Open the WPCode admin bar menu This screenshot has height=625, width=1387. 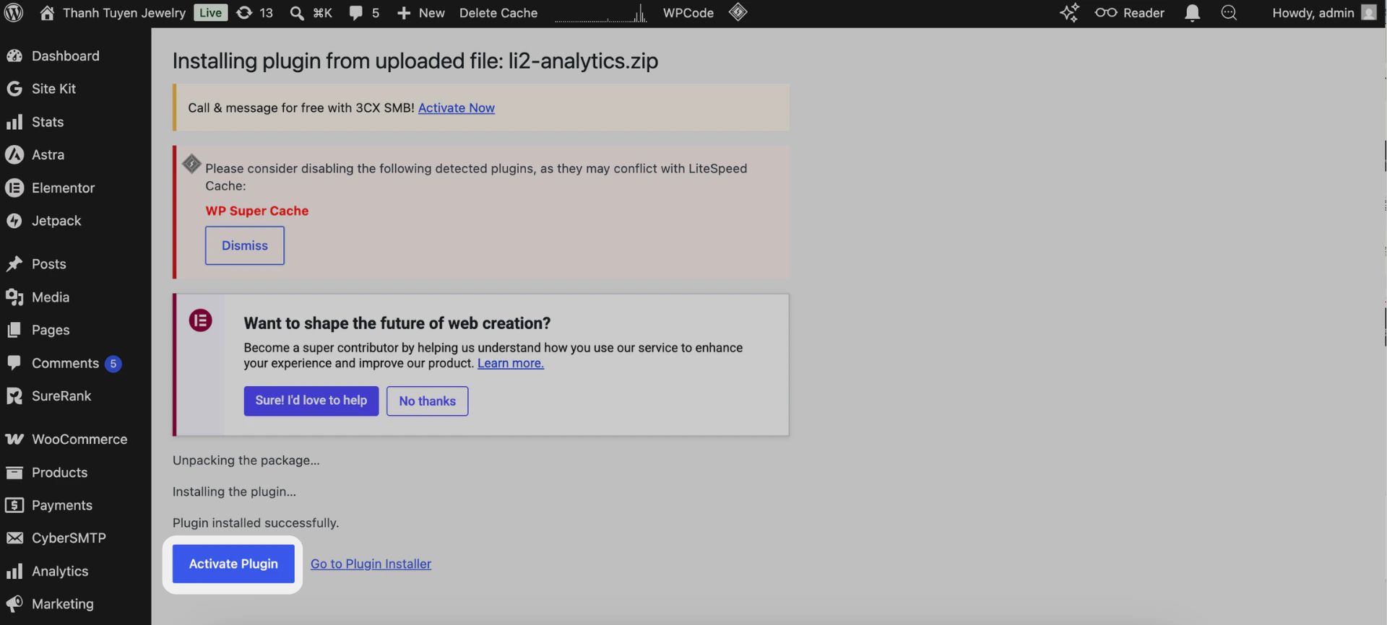tap(688, 13)
